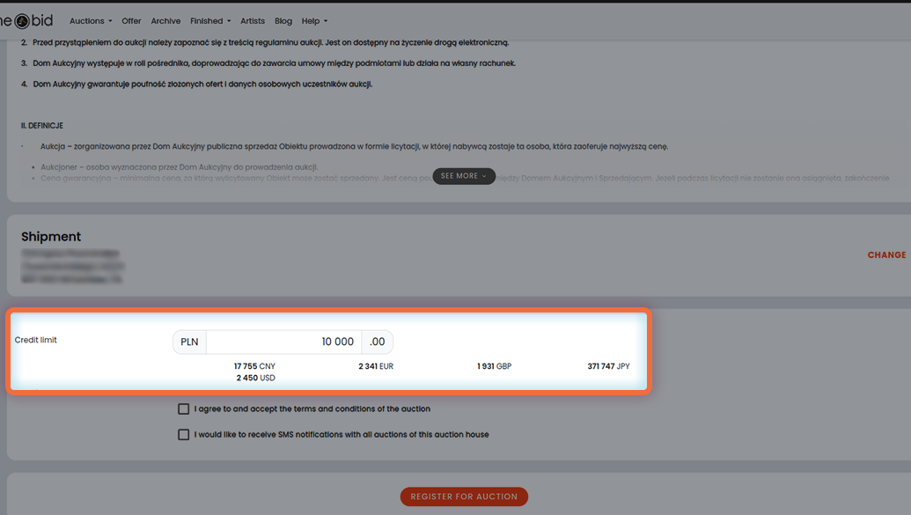Image resolution: width=911 pixels, height=515 pixels.
Task: Click the Shipment heading
Action: [51, 237]
